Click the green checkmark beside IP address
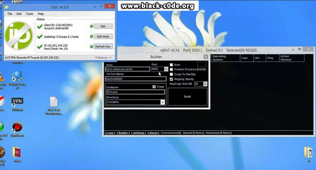316x170 pixels. [40, 47]
